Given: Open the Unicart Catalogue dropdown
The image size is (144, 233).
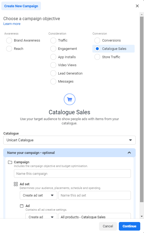Looking at the screenshot, I should click(69, 140).
